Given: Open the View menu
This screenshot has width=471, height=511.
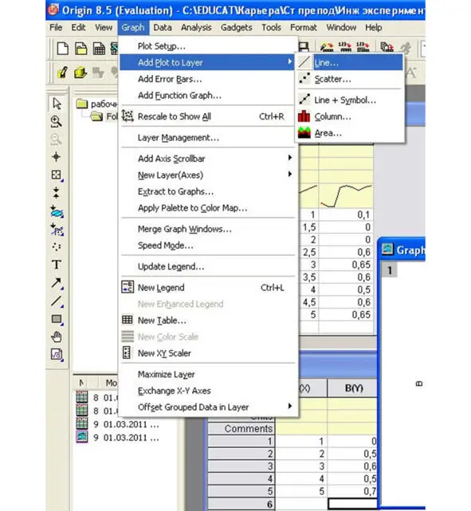Looking at the screenshot, I should (x=104, y=27).
